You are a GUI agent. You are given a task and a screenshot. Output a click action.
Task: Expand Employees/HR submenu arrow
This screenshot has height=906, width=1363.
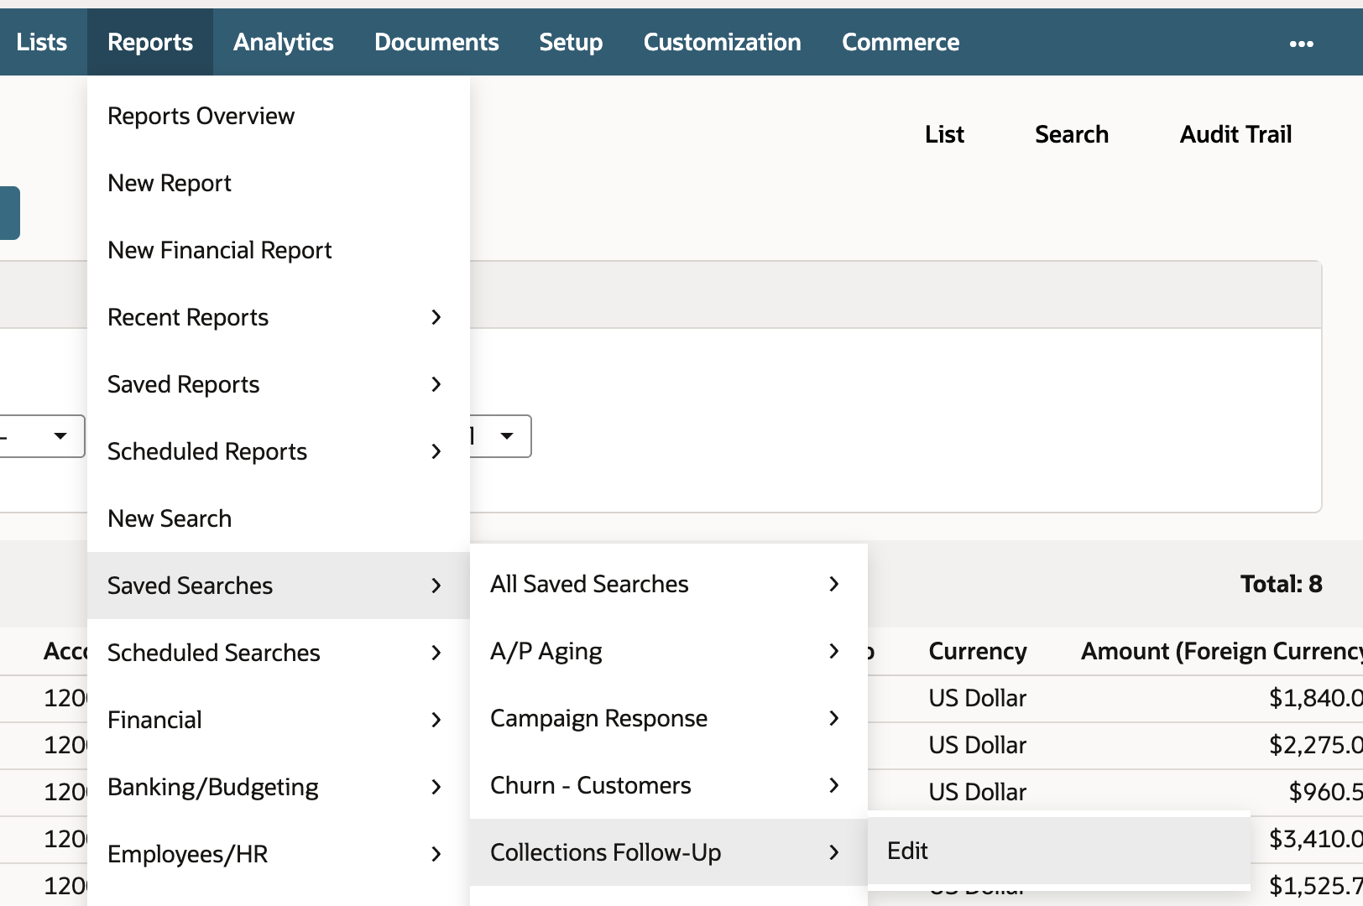pos(436,854)
